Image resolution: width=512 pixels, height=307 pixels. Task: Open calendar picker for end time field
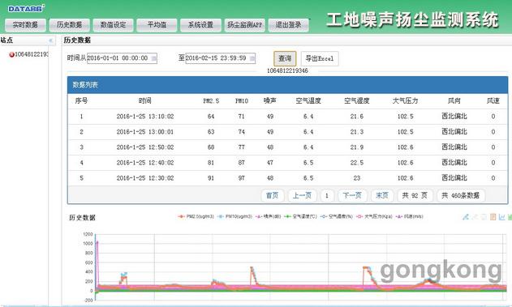(x=252, y=58)
